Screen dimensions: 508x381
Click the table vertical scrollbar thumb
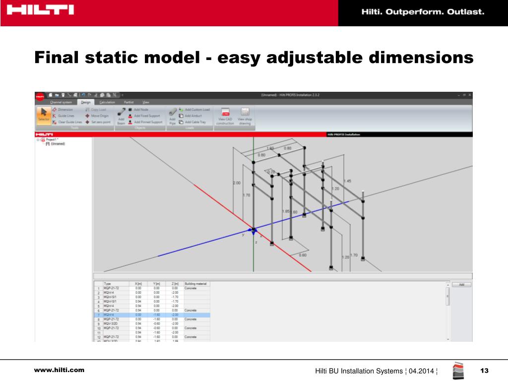pyautogui.click(x=448, y=296)
